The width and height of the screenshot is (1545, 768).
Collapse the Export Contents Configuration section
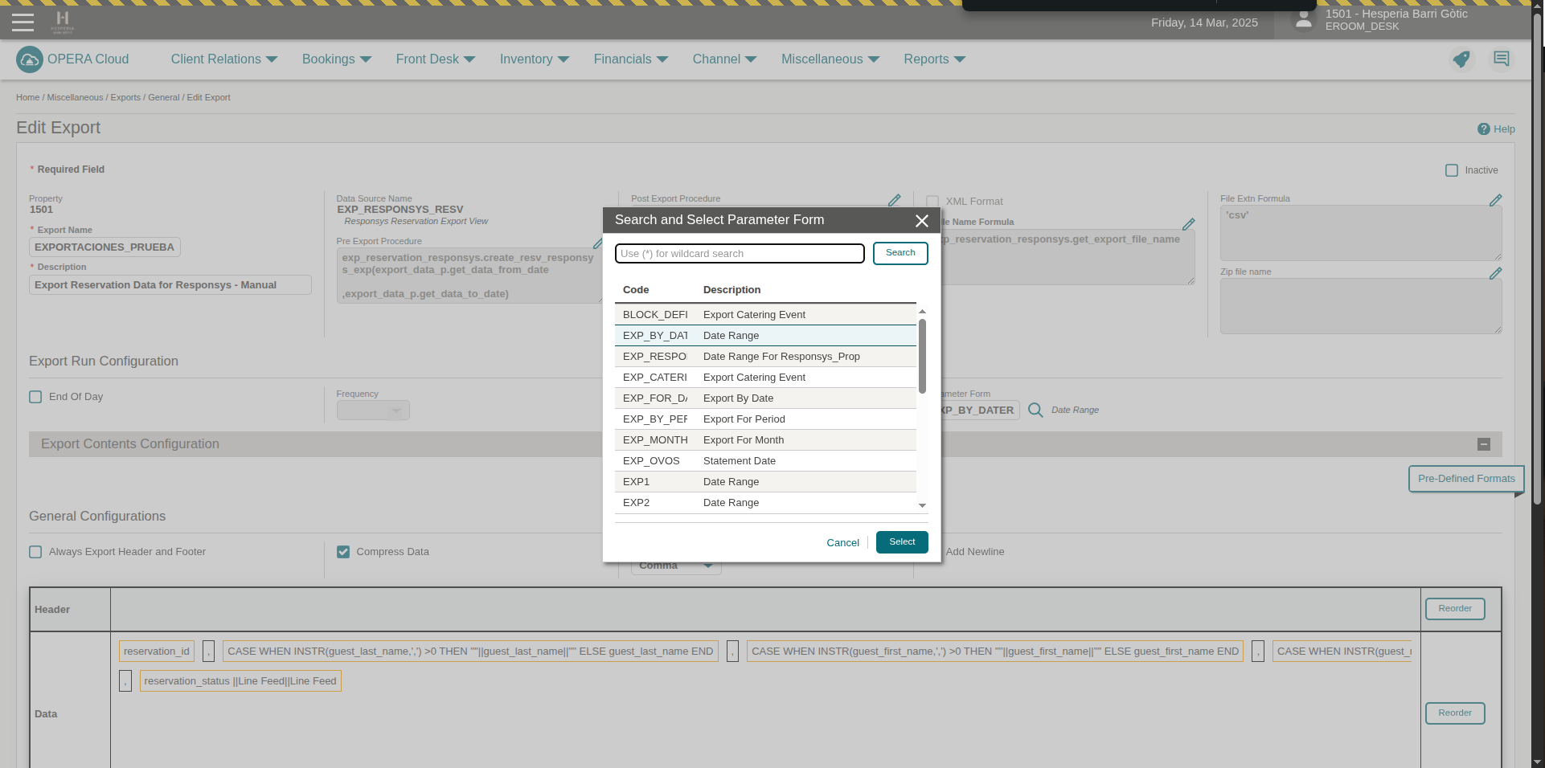[x=1484, y=444]
